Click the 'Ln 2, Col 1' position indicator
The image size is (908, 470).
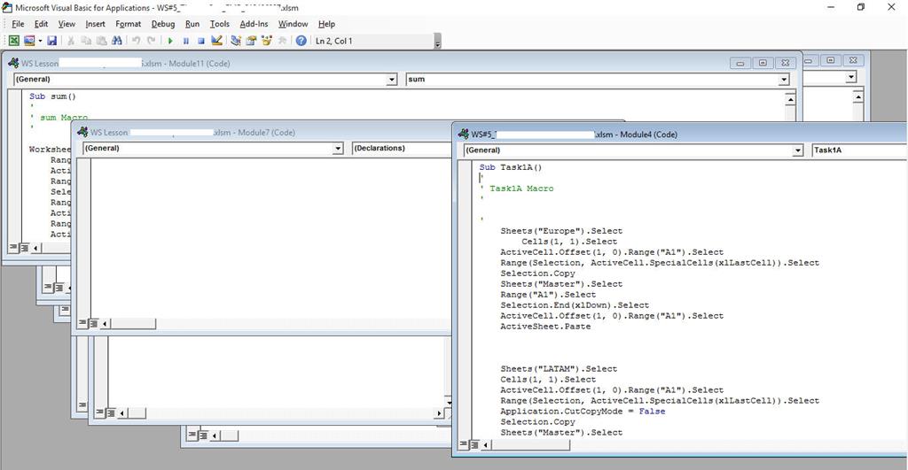click(333, 41)
